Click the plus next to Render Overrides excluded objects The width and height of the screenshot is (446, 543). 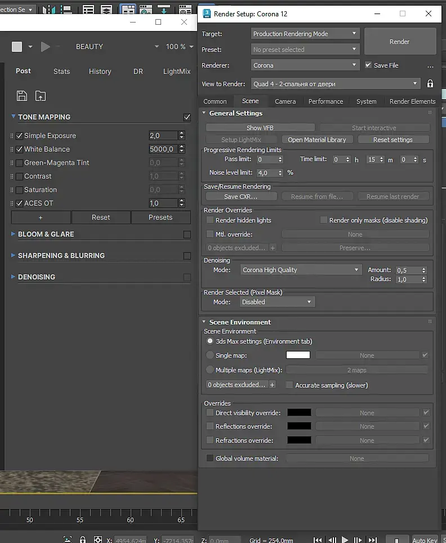(273, 248)
